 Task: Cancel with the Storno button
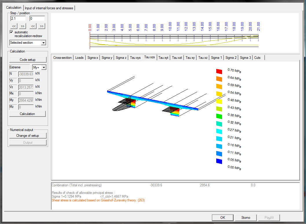point(246,218)
